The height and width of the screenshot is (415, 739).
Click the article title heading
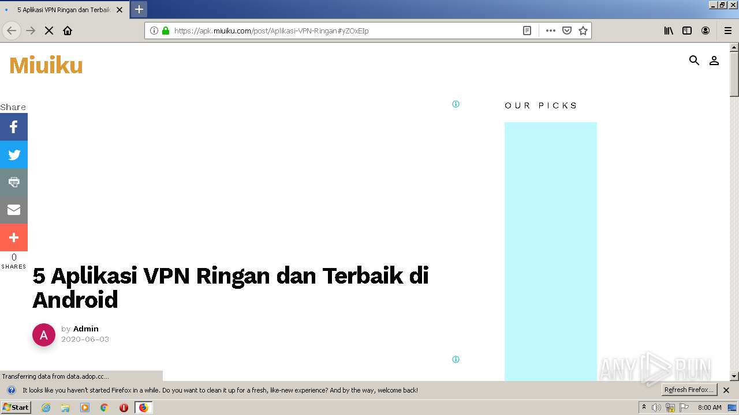click(230, 288)
